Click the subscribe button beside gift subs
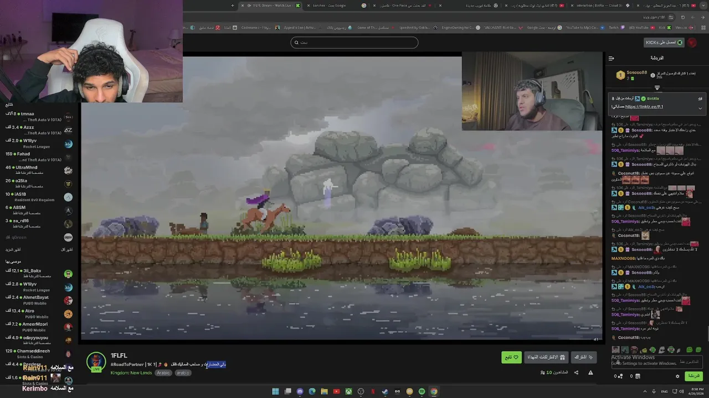The width and height of the screenshot is (709, 398). [x=583, y=357]
